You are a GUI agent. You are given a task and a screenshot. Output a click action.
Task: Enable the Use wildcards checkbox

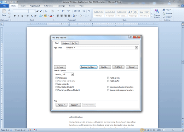coord(57,84)
